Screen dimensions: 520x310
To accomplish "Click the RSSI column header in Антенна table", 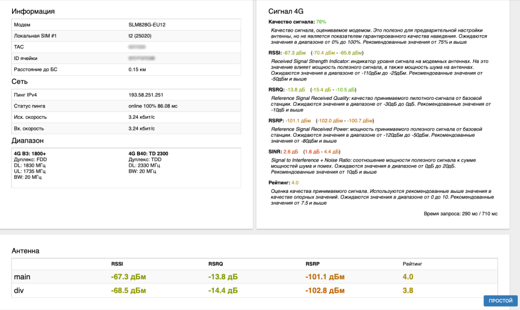I will [118, 264].
